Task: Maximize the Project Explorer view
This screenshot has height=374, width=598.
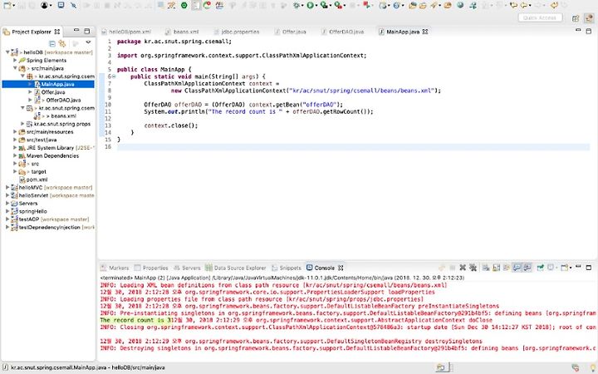Action: [x=87, y=31]
